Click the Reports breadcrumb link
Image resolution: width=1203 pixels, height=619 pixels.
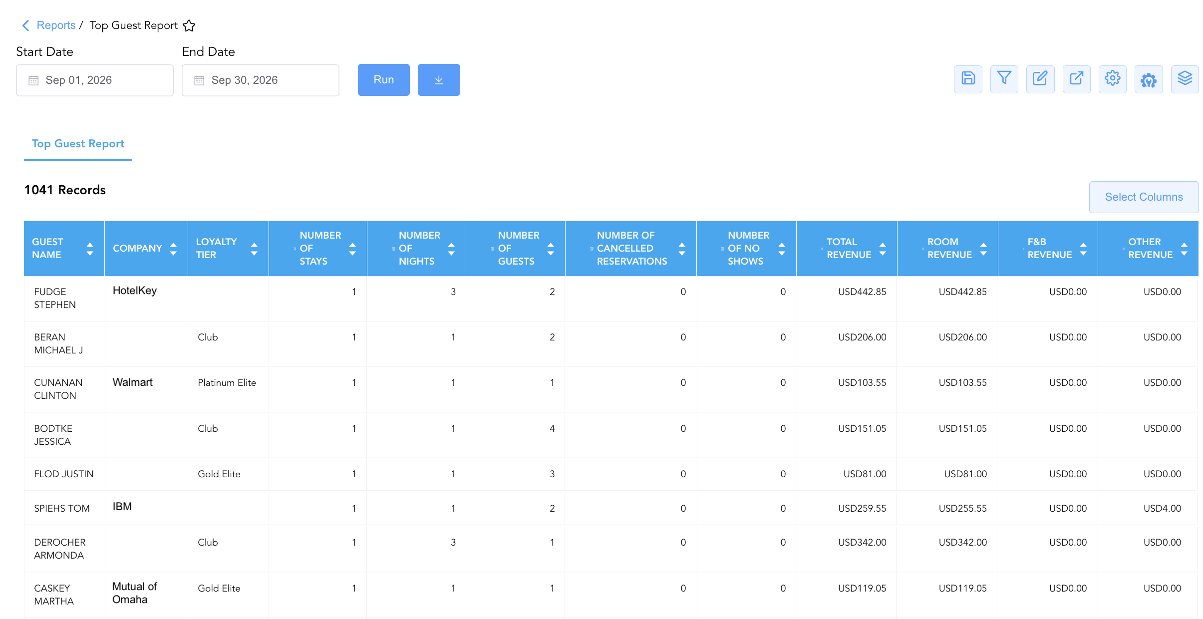56,25
